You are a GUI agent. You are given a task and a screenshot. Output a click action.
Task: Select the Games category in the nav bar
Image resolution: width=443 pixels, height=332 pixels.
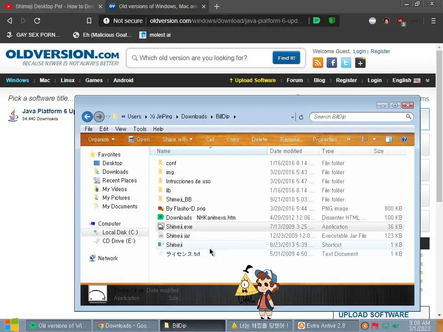coord(94,80)
